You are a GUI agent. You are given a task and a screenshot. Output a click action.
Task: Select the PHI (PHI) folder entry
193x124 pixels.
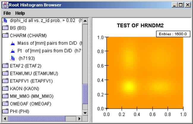20,111
